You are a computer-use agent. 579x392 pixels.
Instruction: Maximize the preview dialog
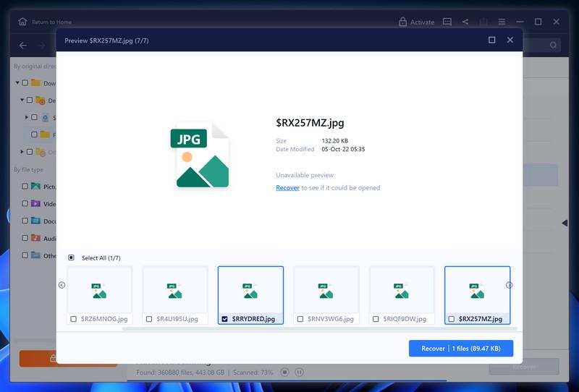point(492,40)
